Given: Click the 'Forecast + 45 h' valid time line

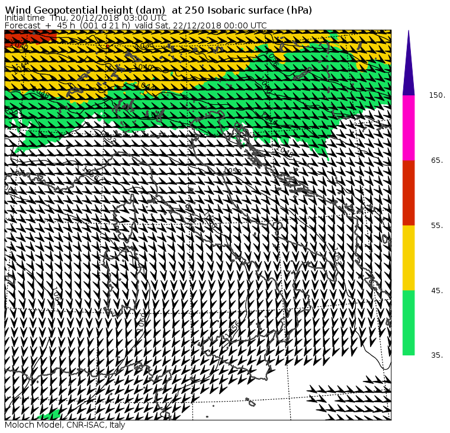Looking at the screenshot, I should pyautogui.click(x=136, y=25).
